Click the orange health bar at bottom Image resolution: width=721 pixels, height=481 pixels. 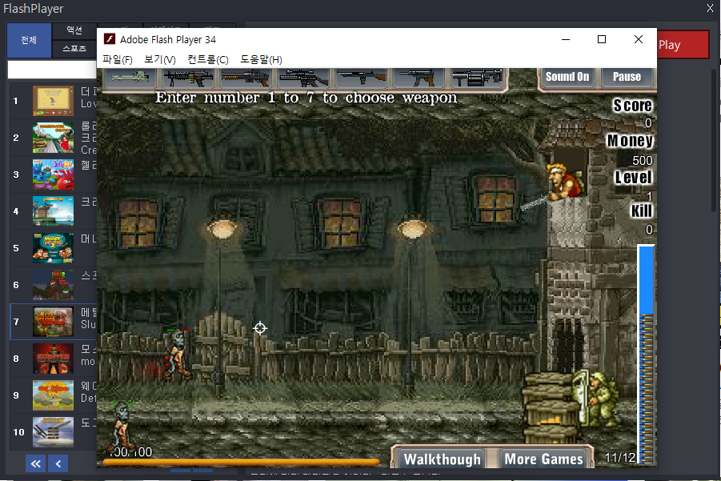click(x=241, y=461)
